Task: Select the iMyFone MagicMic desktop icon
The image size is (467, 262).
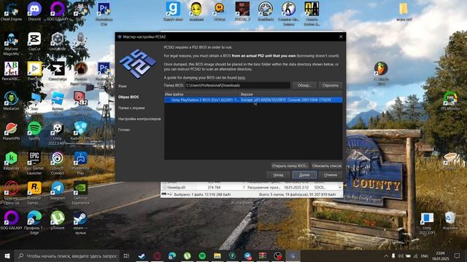Action: point(11,44)
